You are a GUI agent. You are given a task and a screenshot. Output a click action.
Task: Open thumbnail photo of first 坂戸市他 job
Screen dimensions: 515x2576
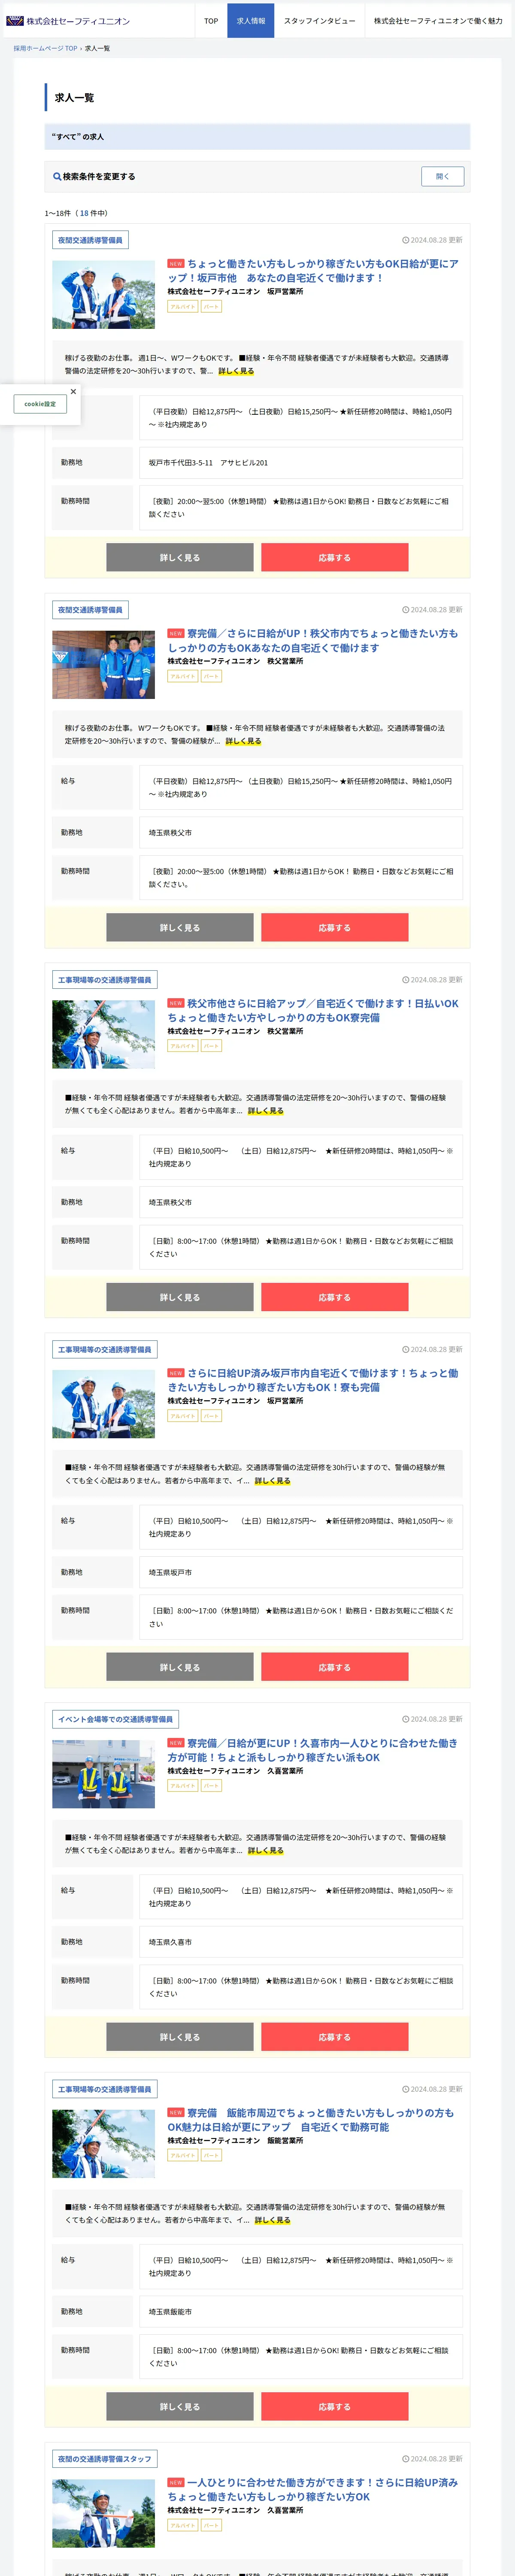103,295
